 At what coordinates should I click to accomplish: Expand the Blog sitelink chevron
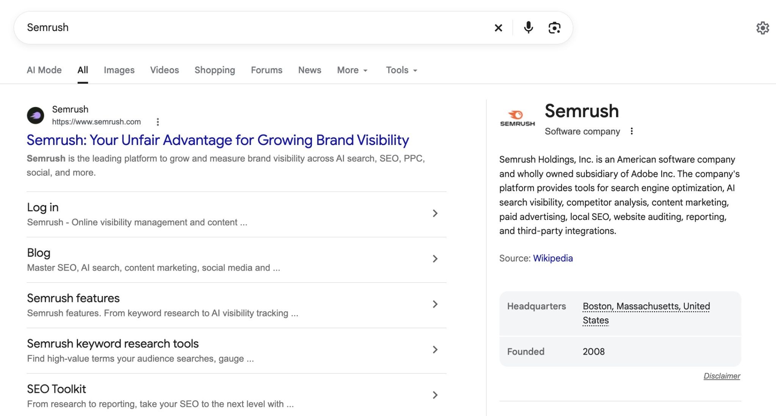[435, 259]
